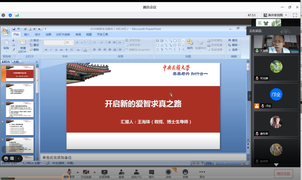302x180 pixels.
Task: Click the 离开会议 leave meeting button
Action: (x=283, y=173)
